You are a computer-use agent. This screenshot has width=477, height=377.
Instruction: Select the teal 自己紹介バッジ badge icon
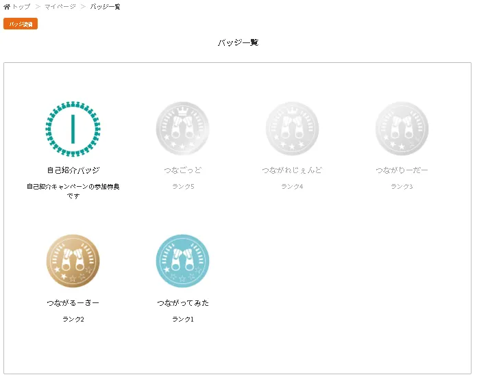coord(73,129)
